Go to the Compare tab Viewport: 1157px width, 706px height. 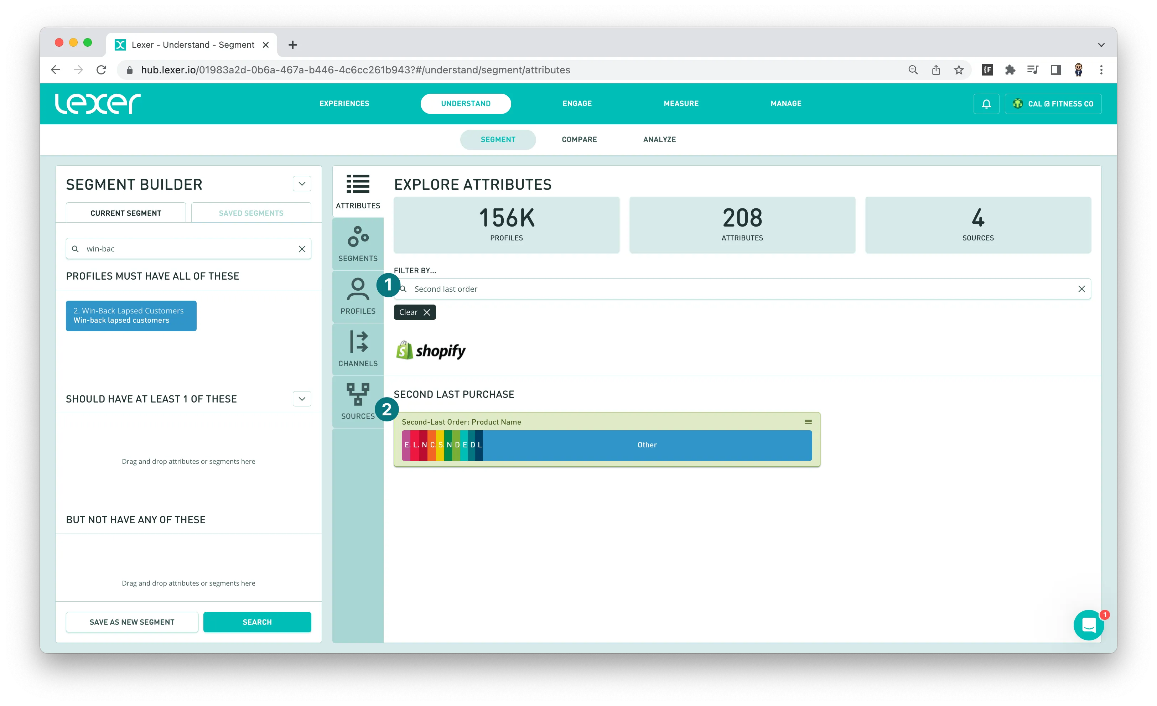[x=579, y=139]
